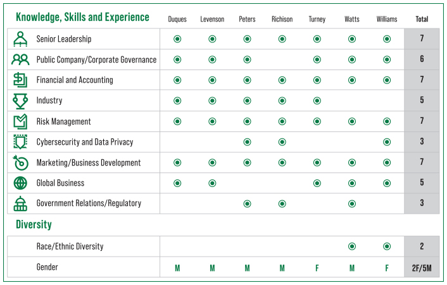Click the Cybersecurity and Data Privacy shield icon
Image resolution: width=447 pixels, height=285 pixels.
pos(20,142)
